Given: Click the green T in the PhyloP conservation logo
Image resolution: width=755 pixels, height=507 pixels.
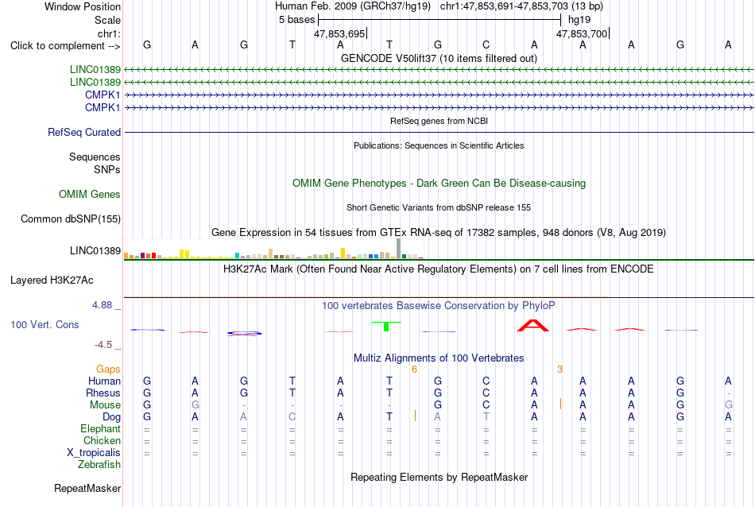Looking at the screenshot, I should (x=386, y=326).
